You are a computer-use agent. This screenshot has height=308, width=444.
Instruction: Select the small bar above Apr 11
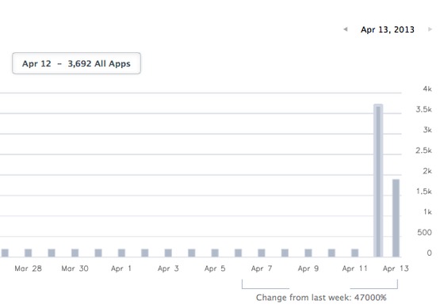click(355, 253)
